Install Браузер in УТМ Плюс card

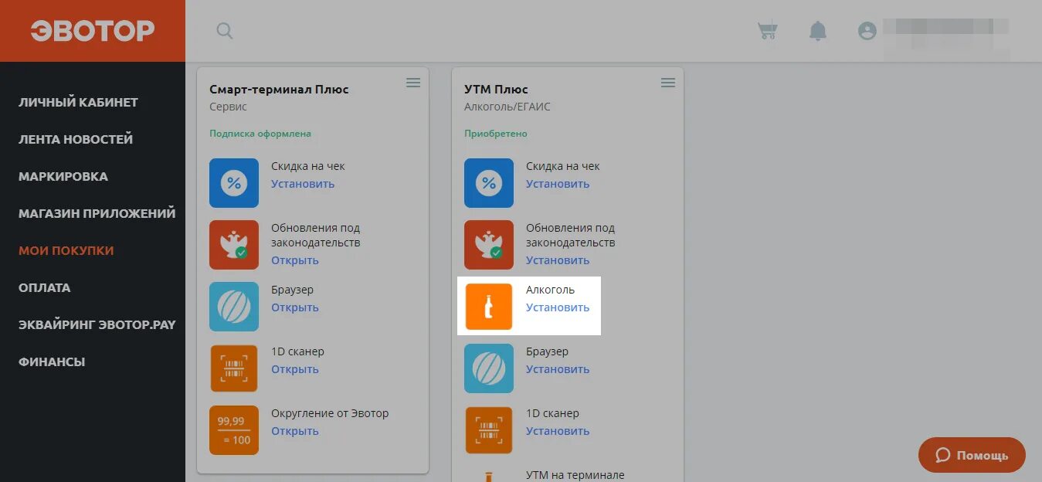tap(558, 369)
